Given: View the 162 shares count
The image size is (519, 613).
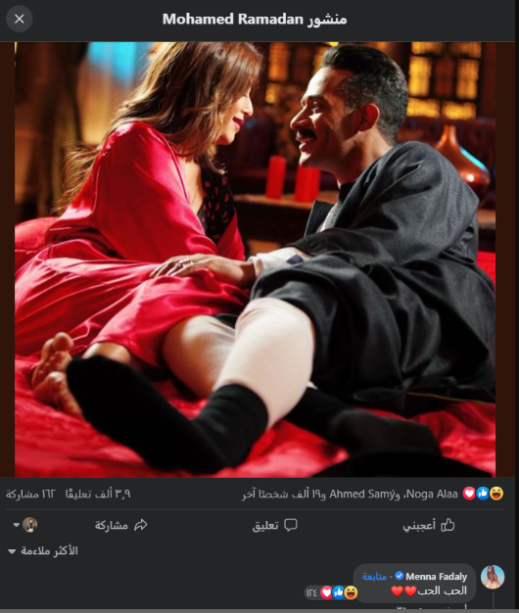Looking at the screenshot, I should [30, 495].
